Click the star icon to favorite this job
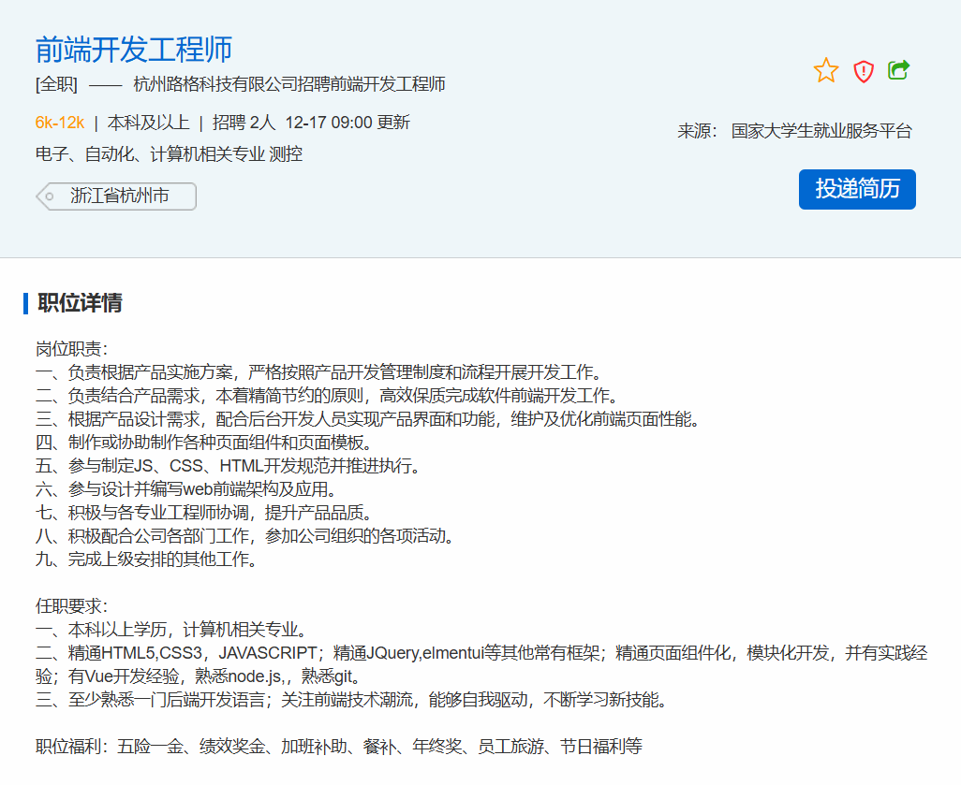This screenshot has width=961, height=785. click(826, 71)
